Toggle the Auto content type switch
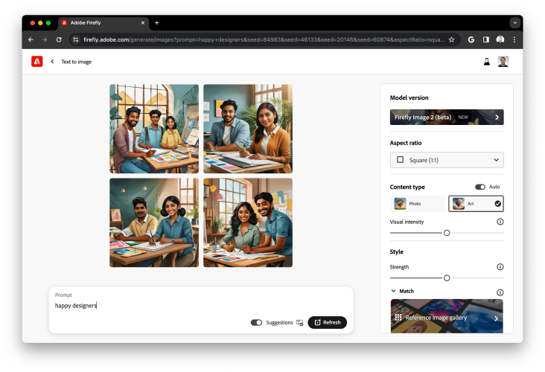The height and width of the screenshot is (372, 545). click(480, 187)
